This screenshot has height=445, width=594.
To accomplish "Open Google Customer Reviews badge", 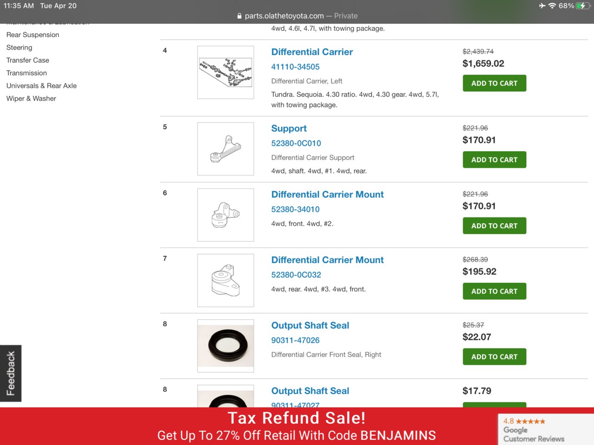I will click(x=534, y=430).
